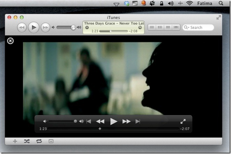
Task: Open Spotlight search magnifier
Action: coord(221,3)
